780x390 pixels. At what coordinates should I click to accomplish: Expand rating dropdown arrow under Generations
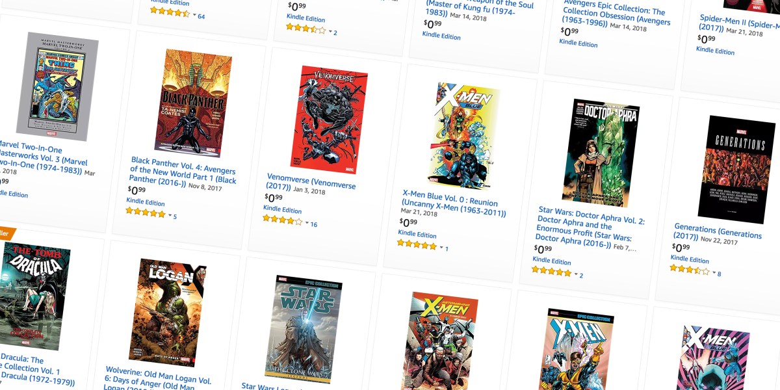pyautogui.click(x=714, y=272)
